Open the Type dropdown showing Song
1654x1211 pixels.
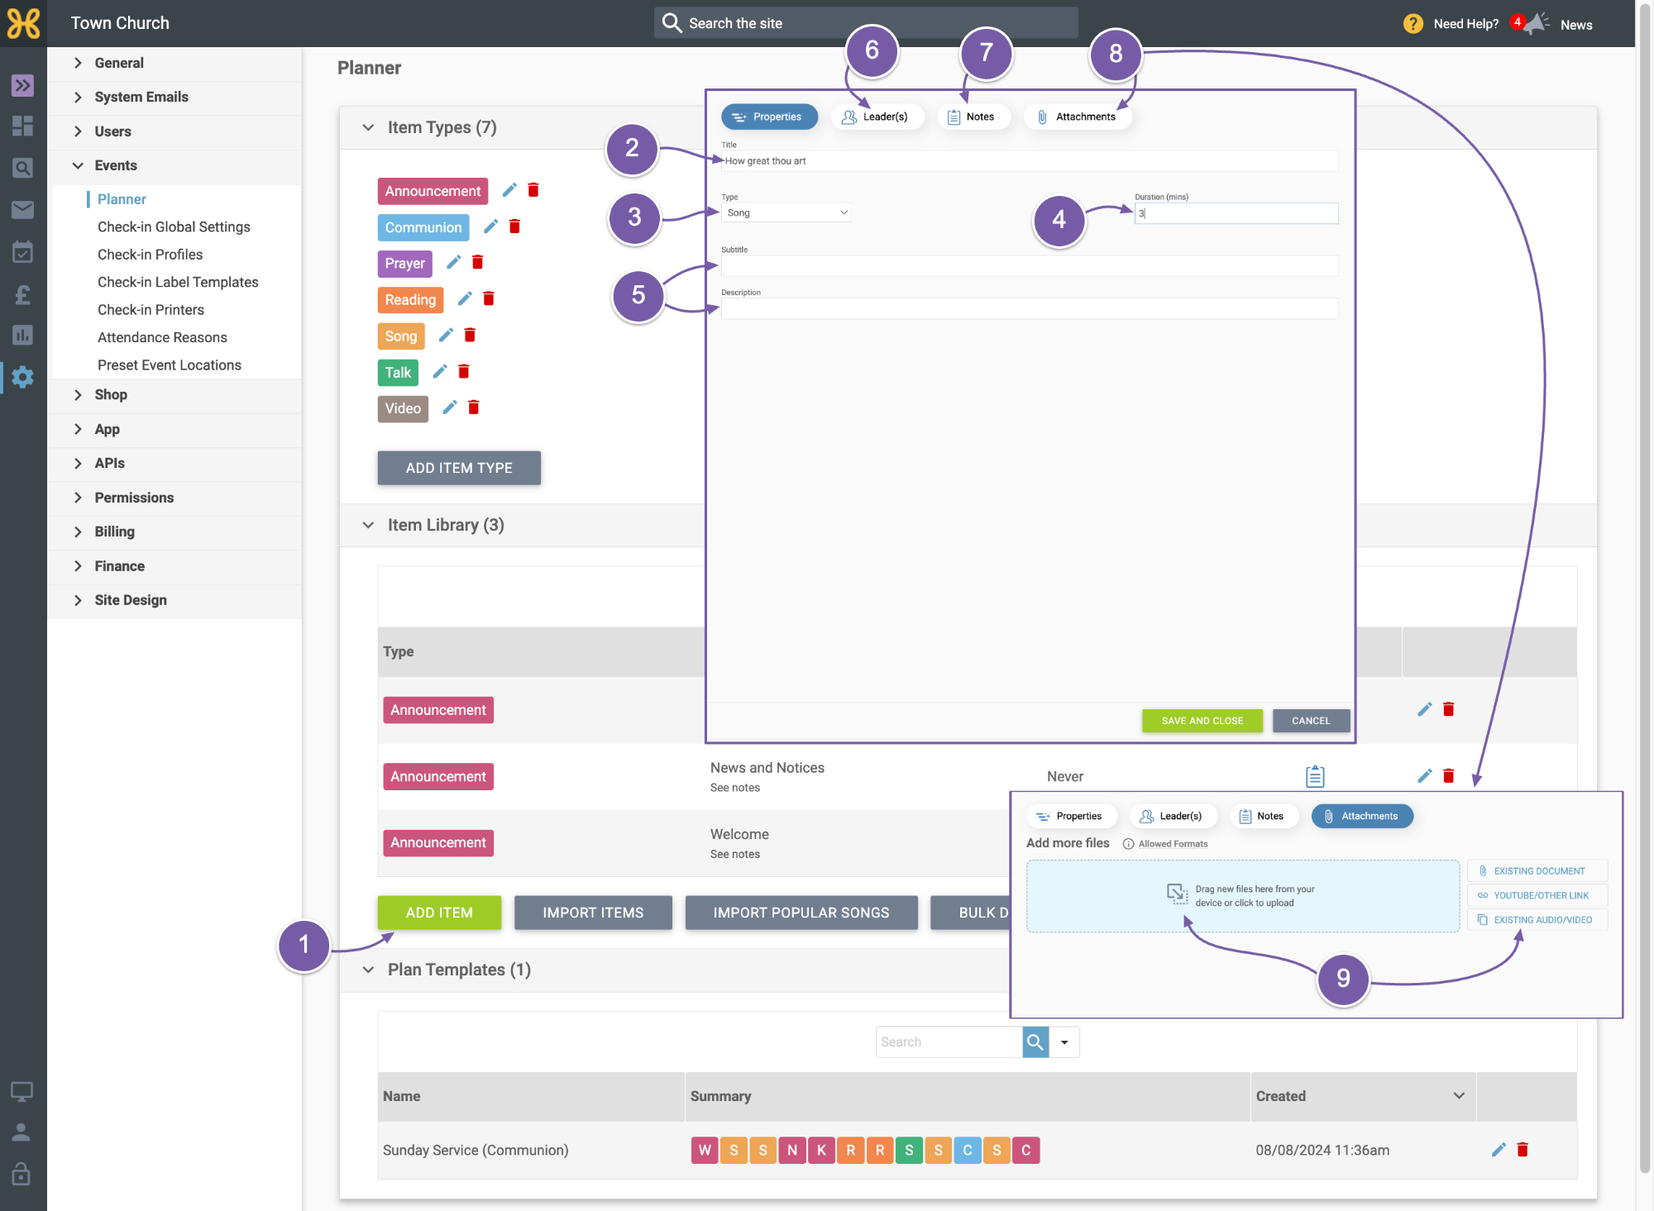[x=786, y=212]
